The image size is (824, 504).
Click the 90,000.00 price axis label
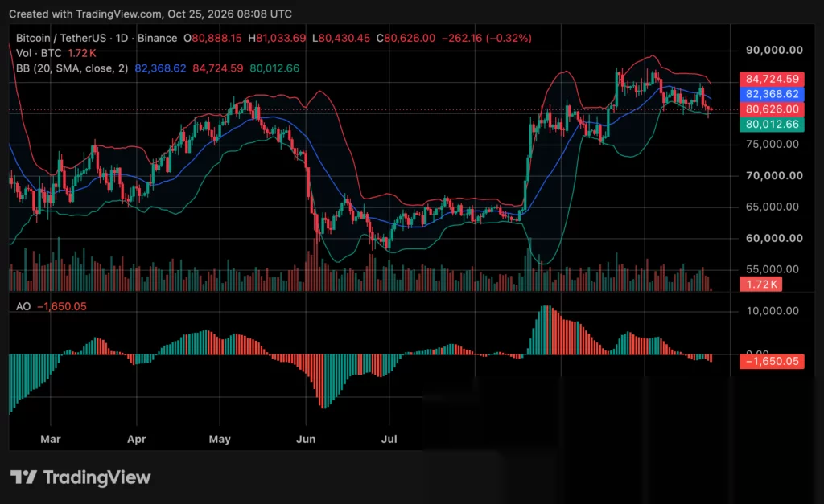775,51
